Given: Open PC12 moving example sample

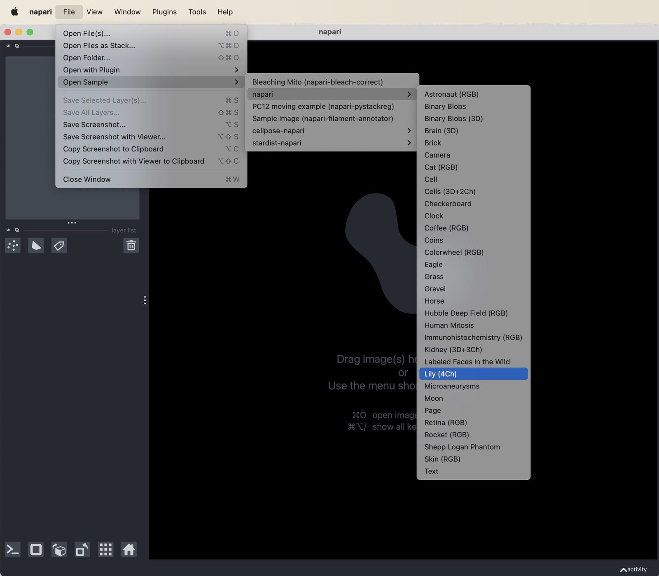Looking at the screenshot, I should [332, 107].
